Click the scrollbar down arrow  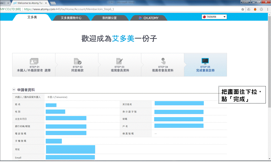point(269,159)
